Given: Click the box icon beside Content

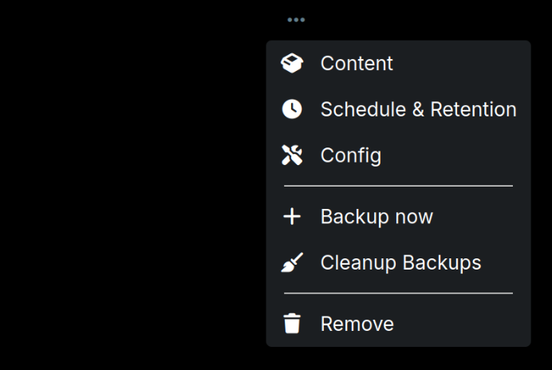Looking at the screenshot, I should [293, 64].
